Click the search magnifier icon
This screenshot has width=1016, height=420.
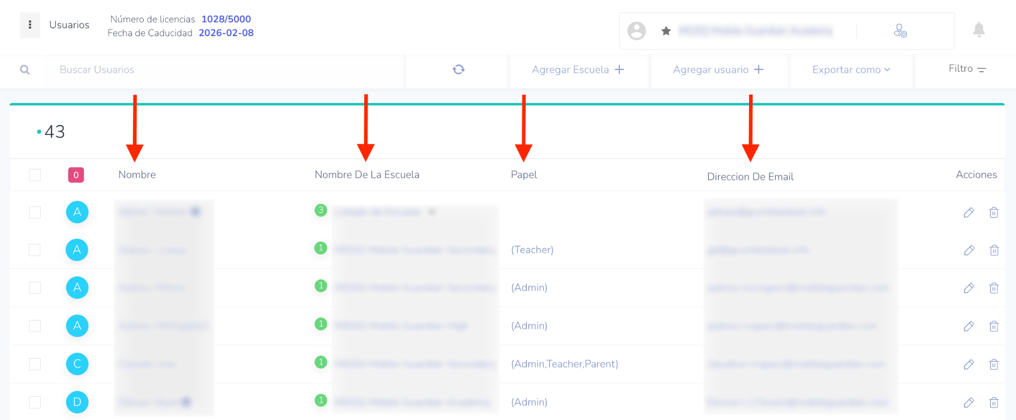pos(25,70)
